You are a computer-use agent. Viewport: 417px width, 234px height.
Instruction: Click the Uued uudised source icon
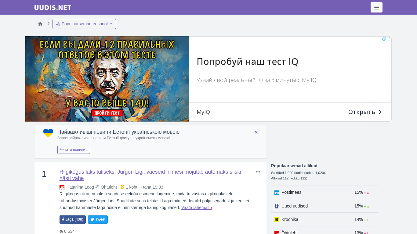[x=277, y=206]
